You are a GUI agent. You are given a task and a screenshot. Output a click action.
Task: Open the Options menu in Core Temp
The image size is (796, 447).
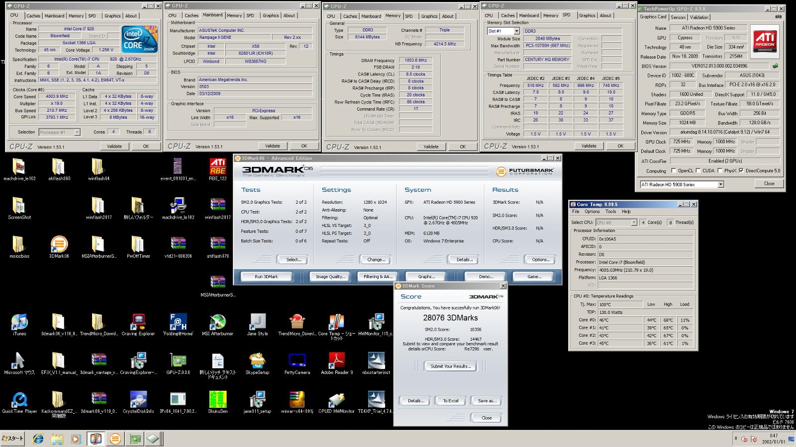coord(592,212)
